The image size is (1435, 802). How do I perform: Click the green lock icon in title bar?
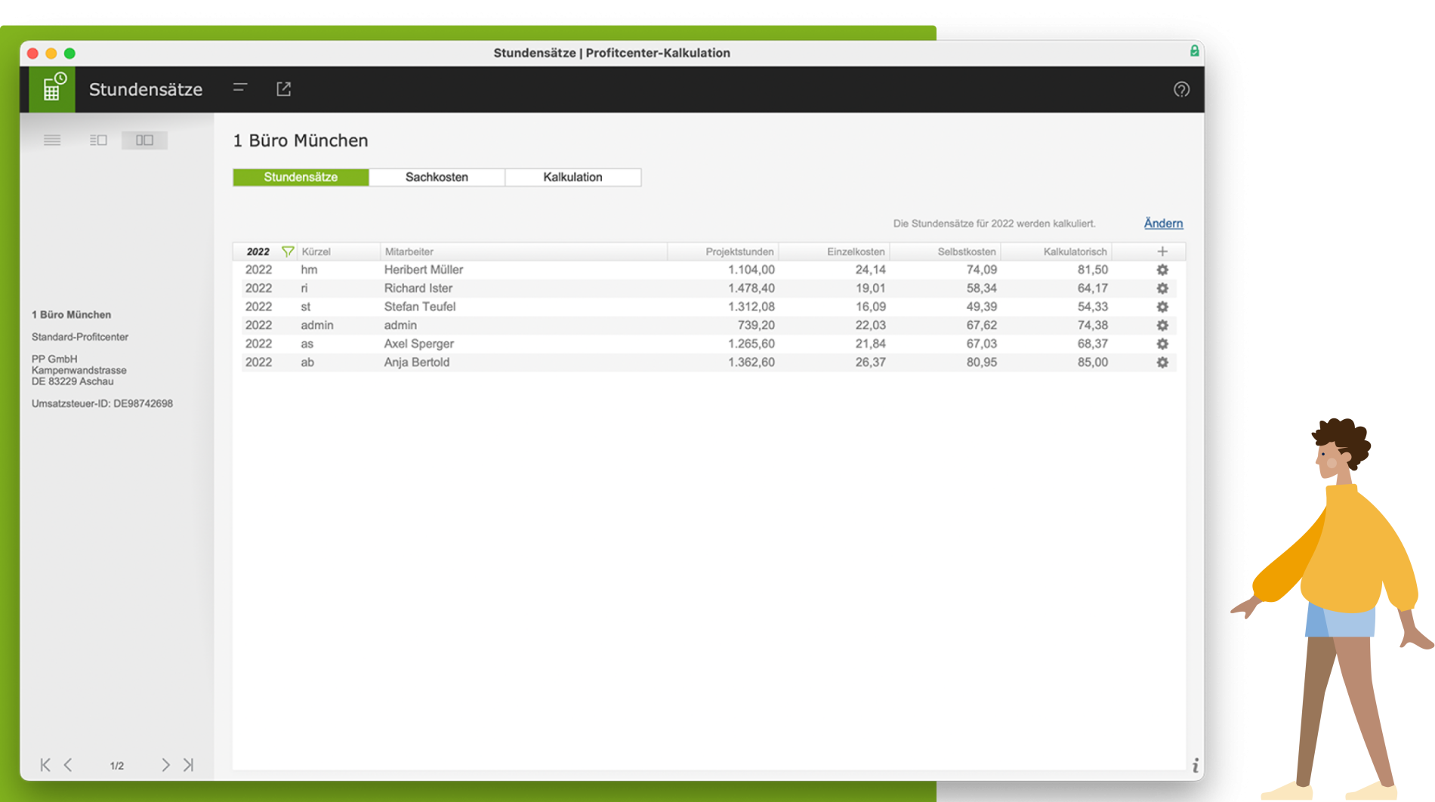1194,51
